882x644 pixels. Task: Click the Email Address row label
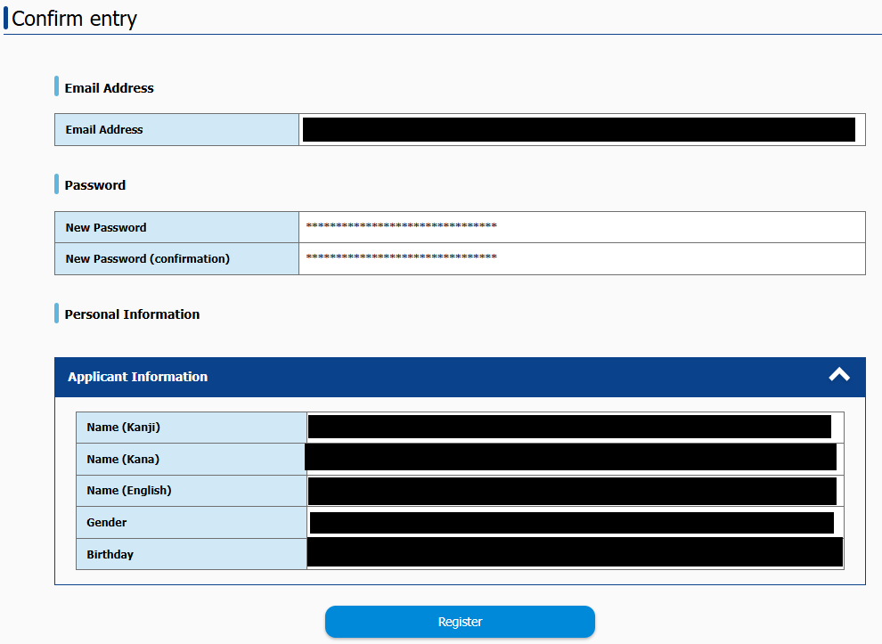click(104, 130)
